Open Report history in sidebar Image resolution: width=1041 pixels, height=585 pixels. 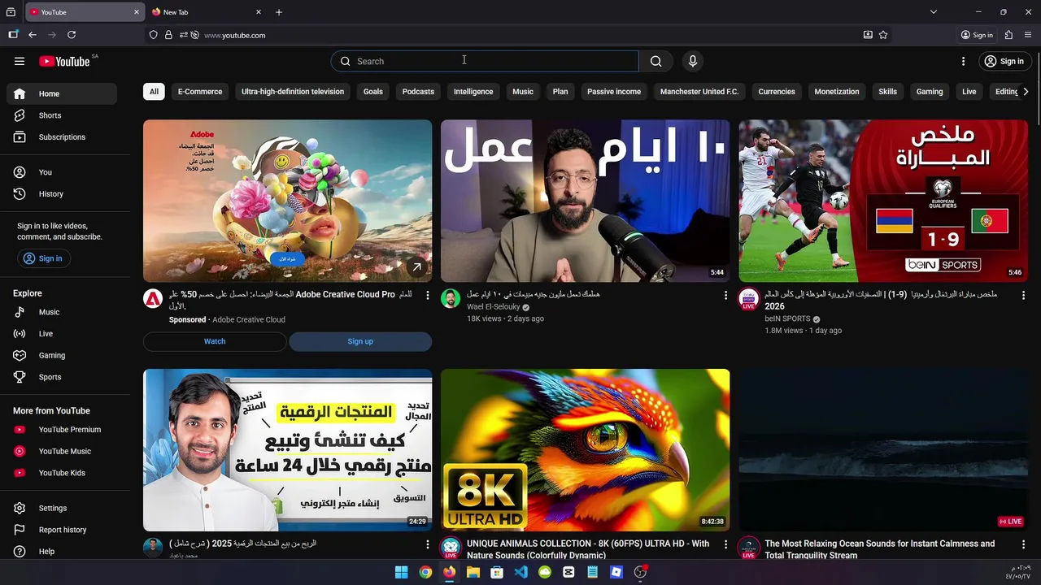point(62,530)
